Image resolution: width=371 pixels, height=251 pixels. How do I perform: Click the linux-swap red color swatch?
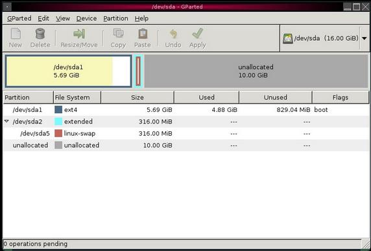[x=58, y=133]
